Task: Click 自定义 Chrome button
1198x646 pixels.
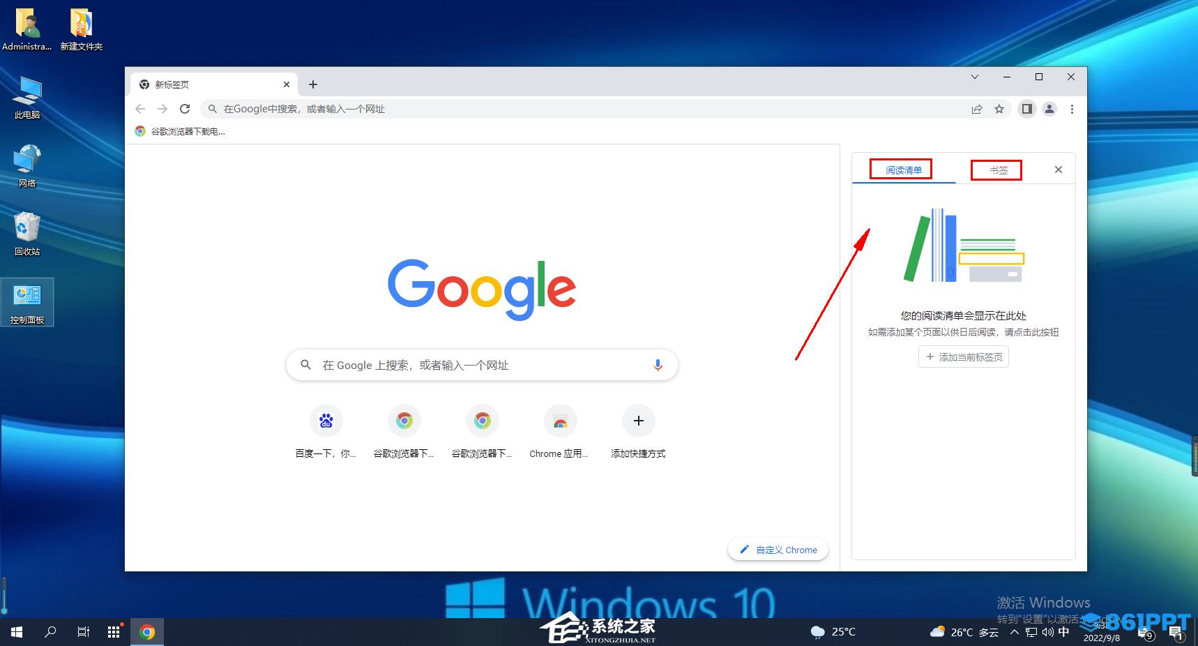Action: click(x=778, y=550)
